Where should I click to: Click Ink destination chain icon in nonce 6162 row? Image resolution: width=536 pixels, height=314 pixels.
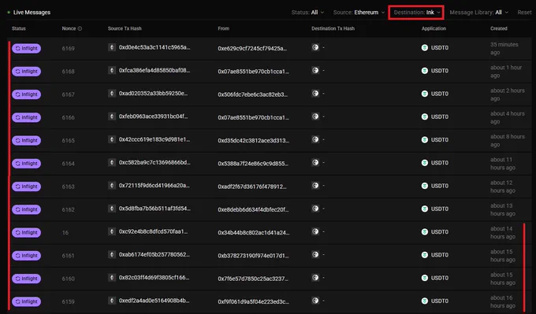pos(315,209)
